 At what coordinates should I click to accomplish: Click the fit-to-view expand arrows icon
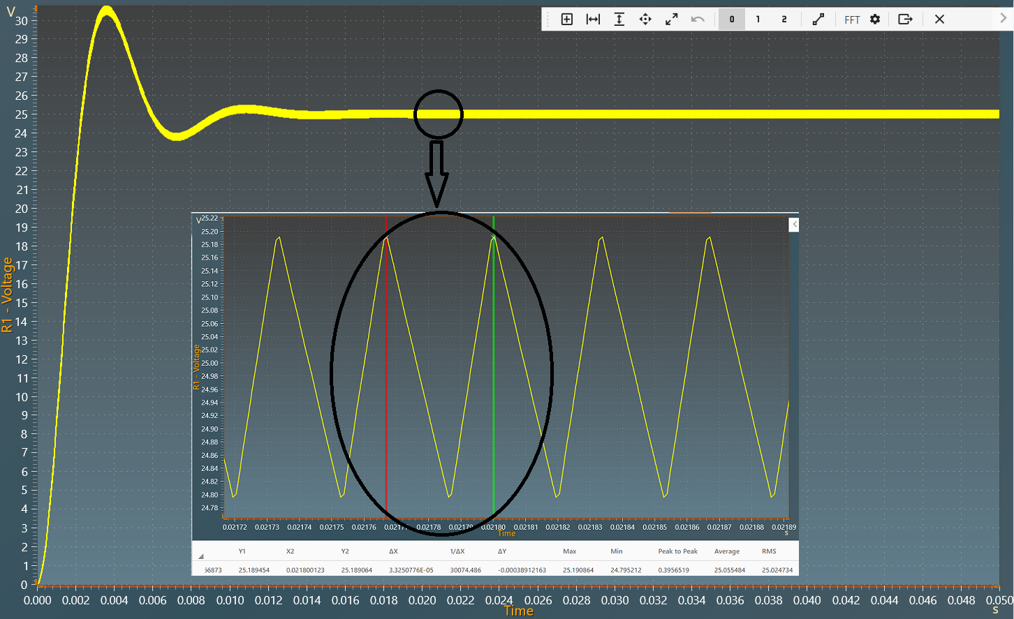pyautogui.click(x=671, y=20)
